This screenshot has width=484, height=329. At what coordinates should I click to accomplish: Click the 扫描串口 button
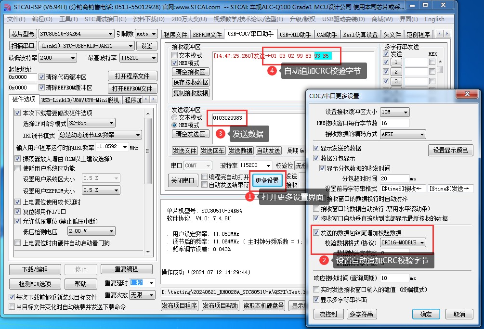click(23, 46)
